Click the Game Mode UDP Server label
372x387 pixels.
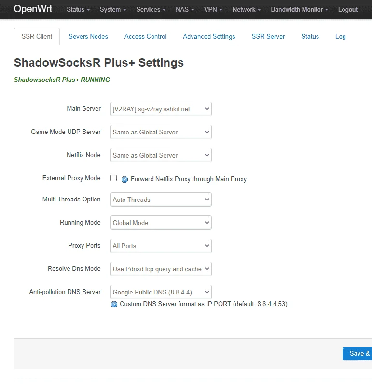66,132
